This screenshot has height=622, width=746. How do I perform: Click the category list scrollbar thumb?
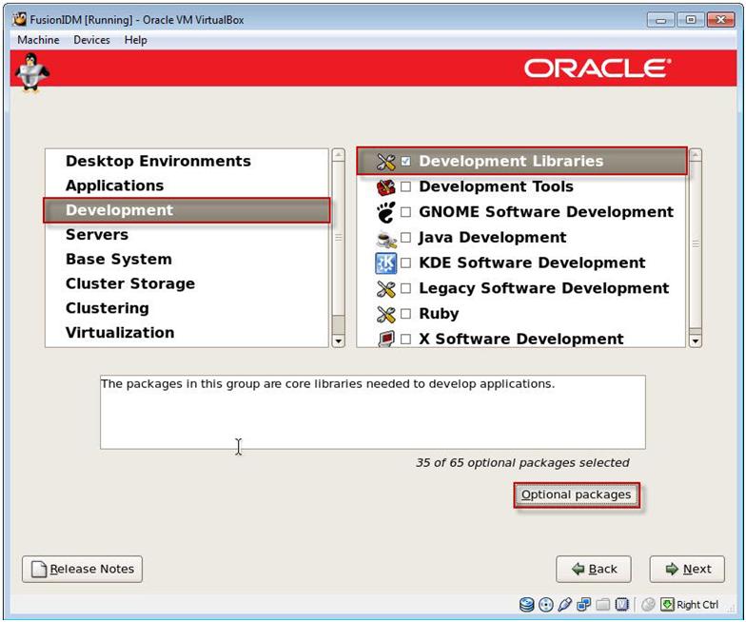point(339,238)
